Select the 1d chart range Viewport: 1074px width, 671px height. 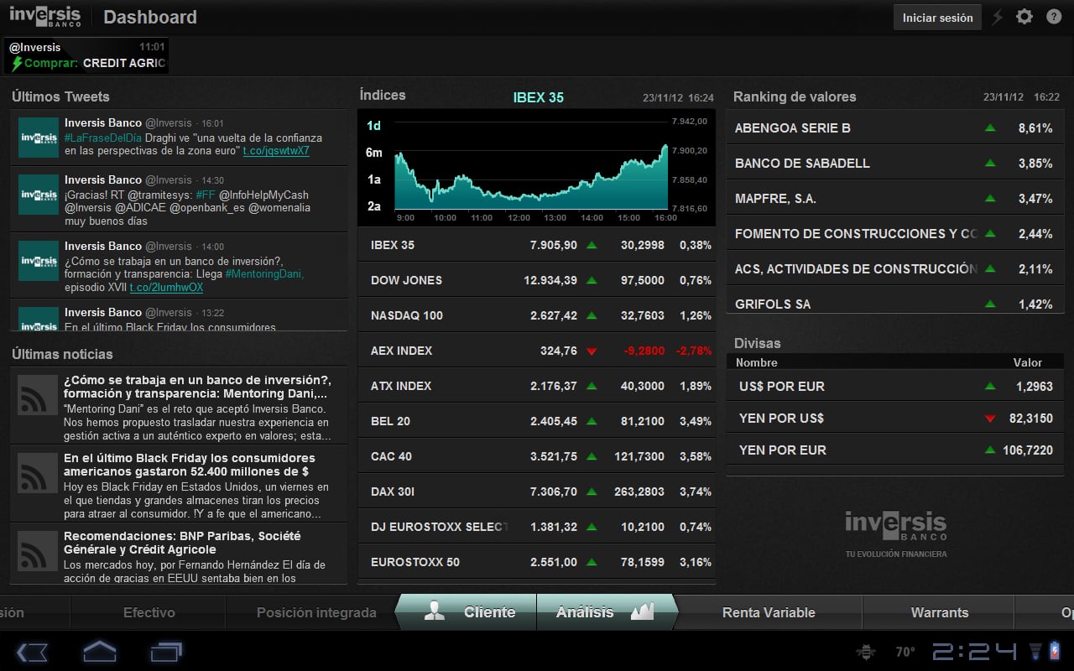click(x=373, y=126)
